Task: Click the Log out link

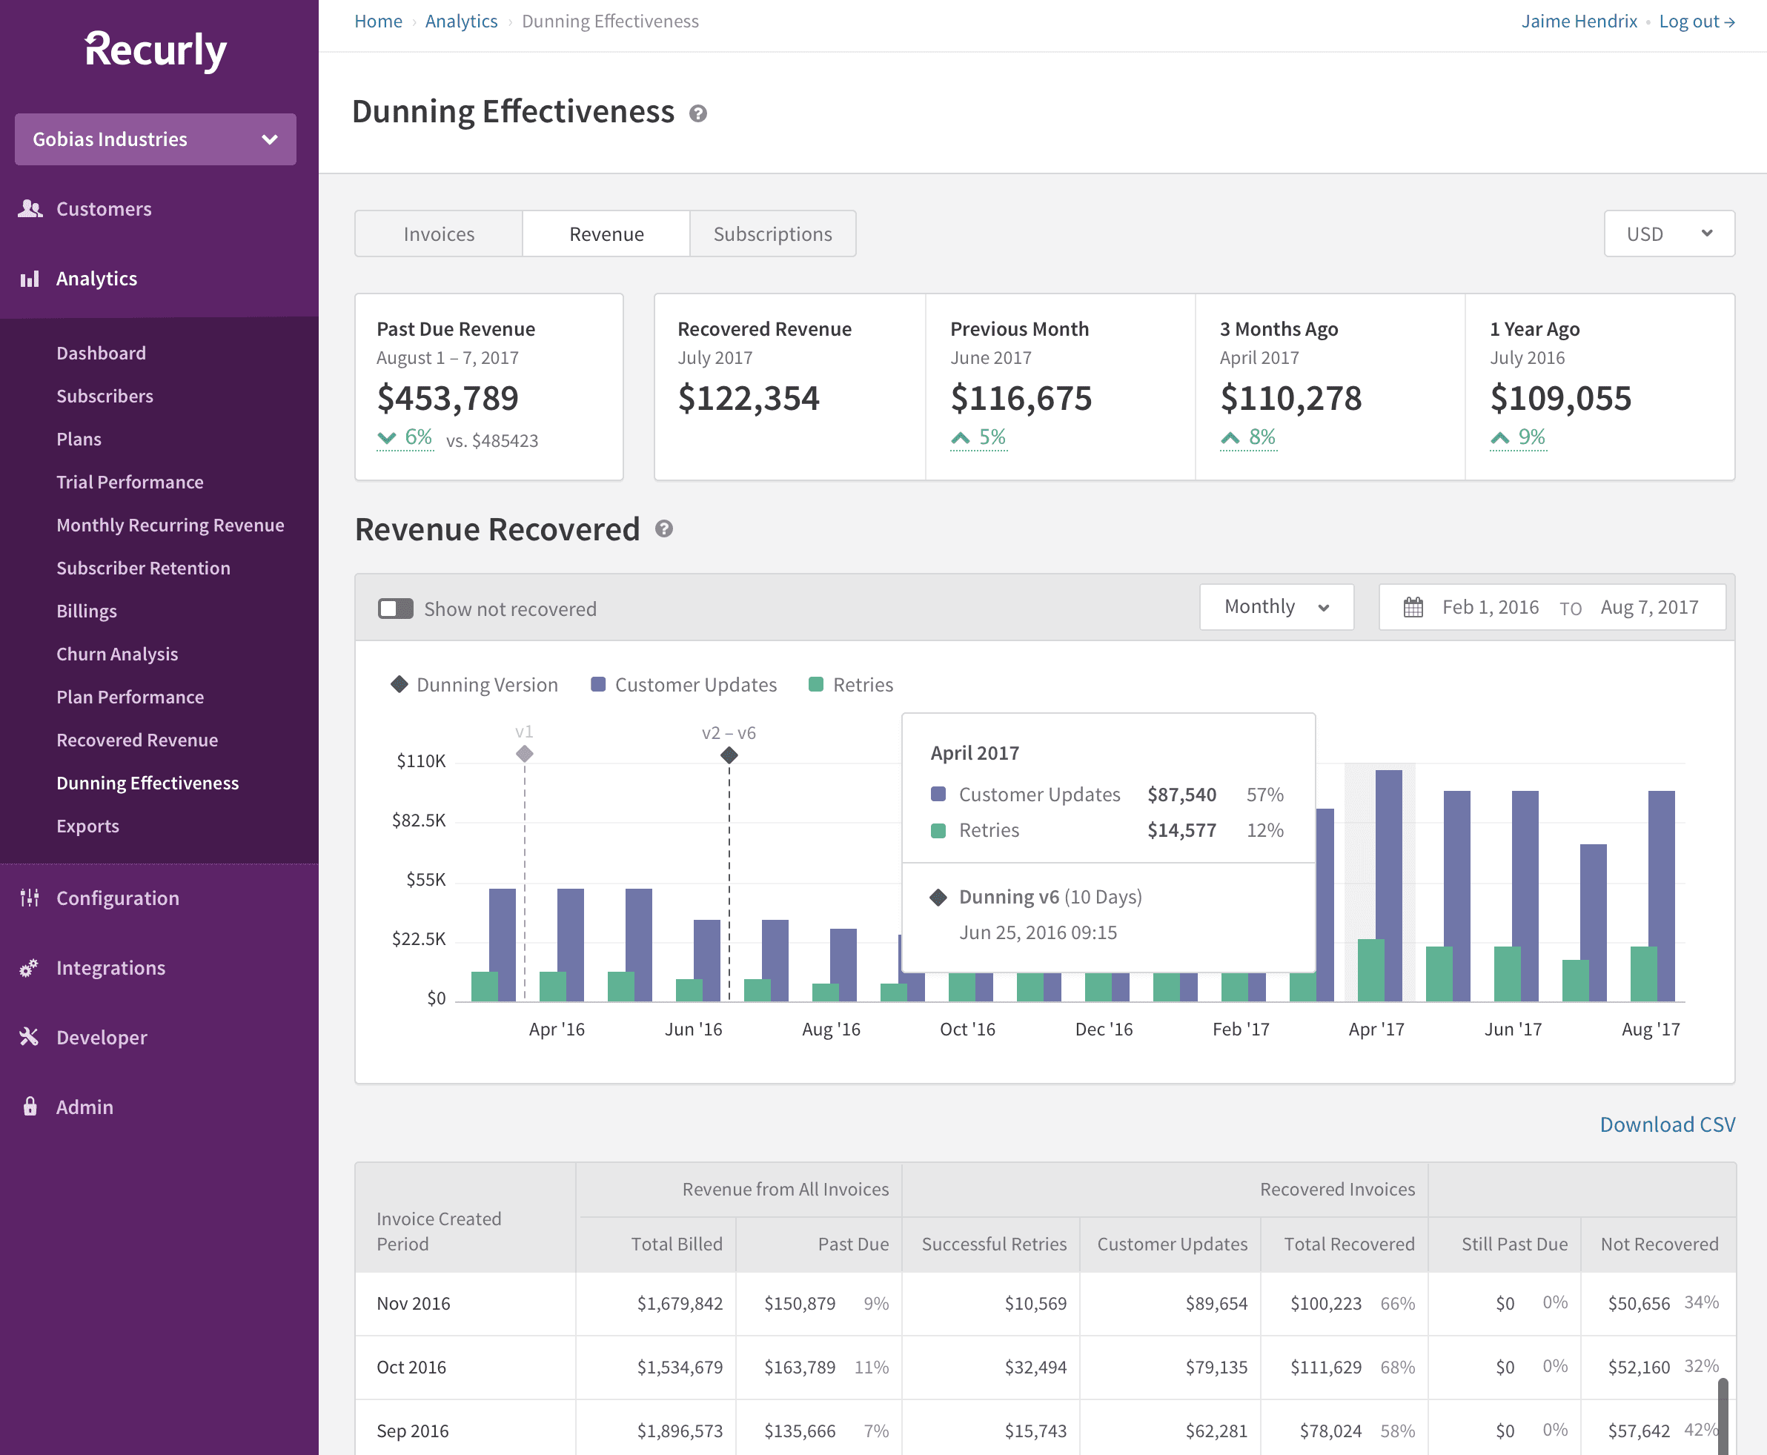Action: [x=1696, y=21]
